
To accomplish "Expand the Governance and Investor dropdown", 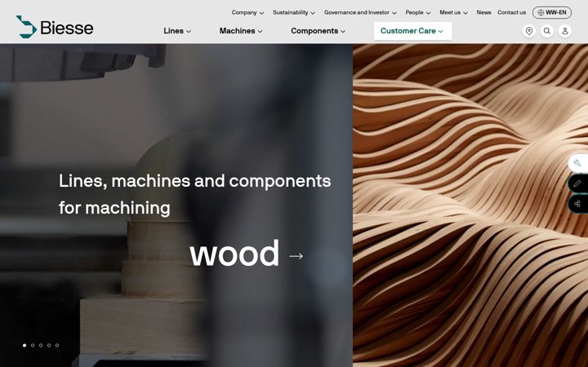I will tap(360, 12).
